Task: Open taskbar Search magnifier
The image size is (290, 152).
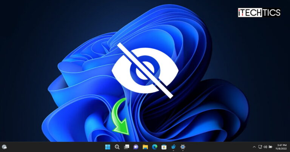Action: tap(117, 147)
